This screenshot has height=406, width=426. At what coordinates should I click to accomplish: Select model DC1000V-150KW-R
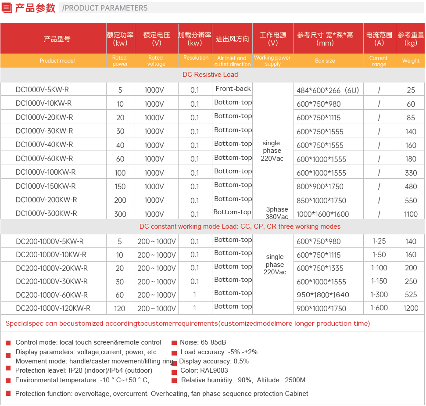pos(46,186)
